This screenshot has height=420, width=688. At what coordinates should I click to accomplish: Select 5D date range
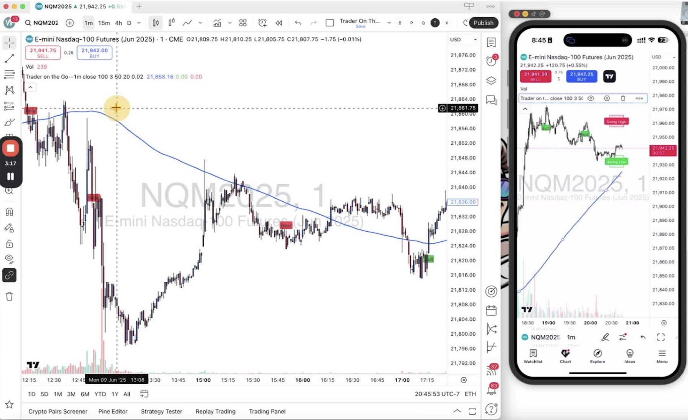(44, 394)
